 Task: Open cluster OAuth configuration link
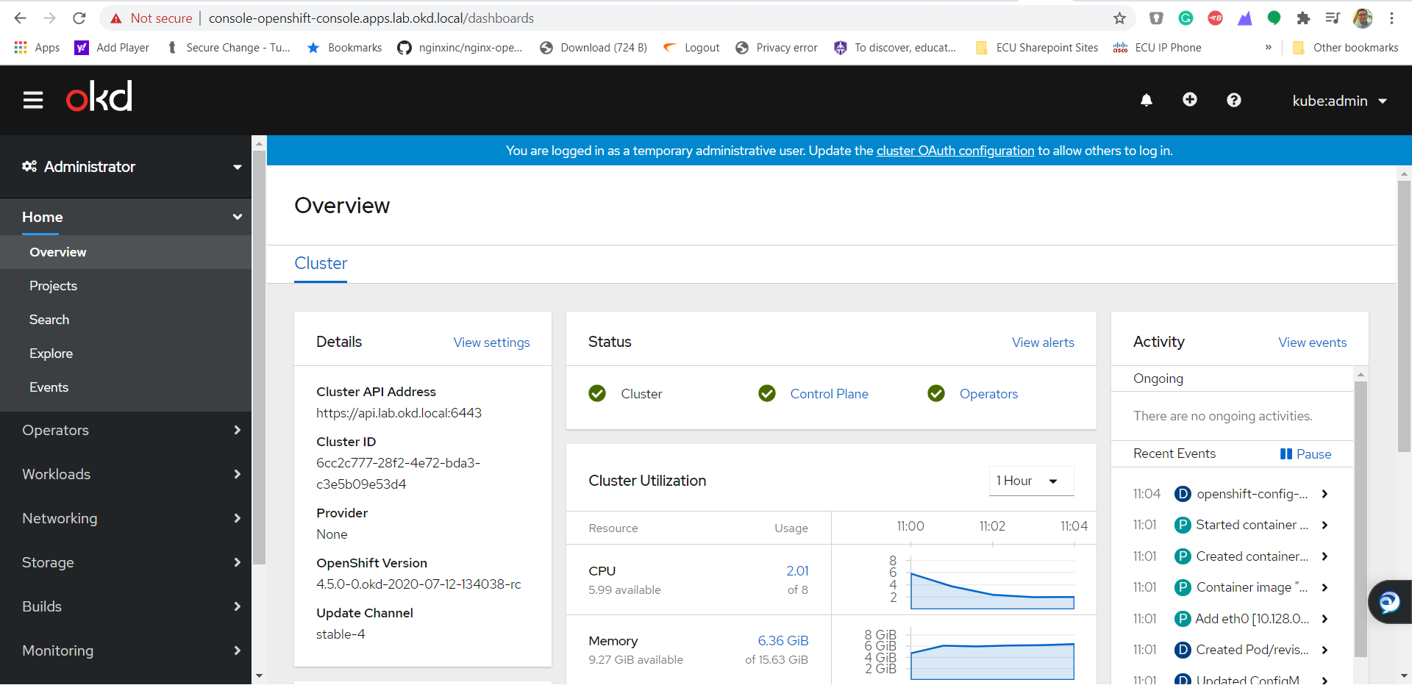pos(955,151)
